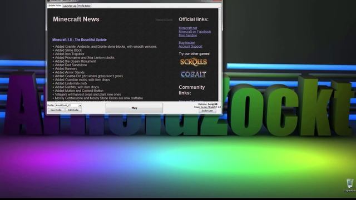The height and width of the screenshot is (200, 356).
Task: Open the Recycle Bin on desktop
Action: pos(350,185)
